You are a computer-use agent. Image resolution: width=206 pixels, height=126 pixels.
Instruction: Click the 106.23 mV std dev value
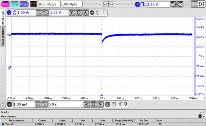tap(143, 124)
